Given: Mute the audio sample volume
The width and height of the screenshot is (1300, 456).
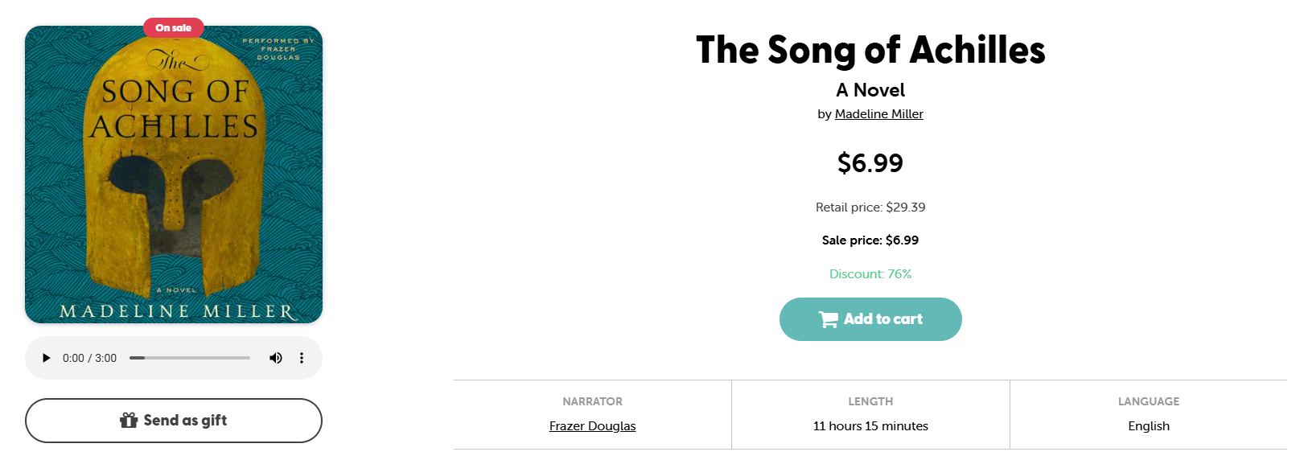Looking at the screenshot, I should (276, 358).
